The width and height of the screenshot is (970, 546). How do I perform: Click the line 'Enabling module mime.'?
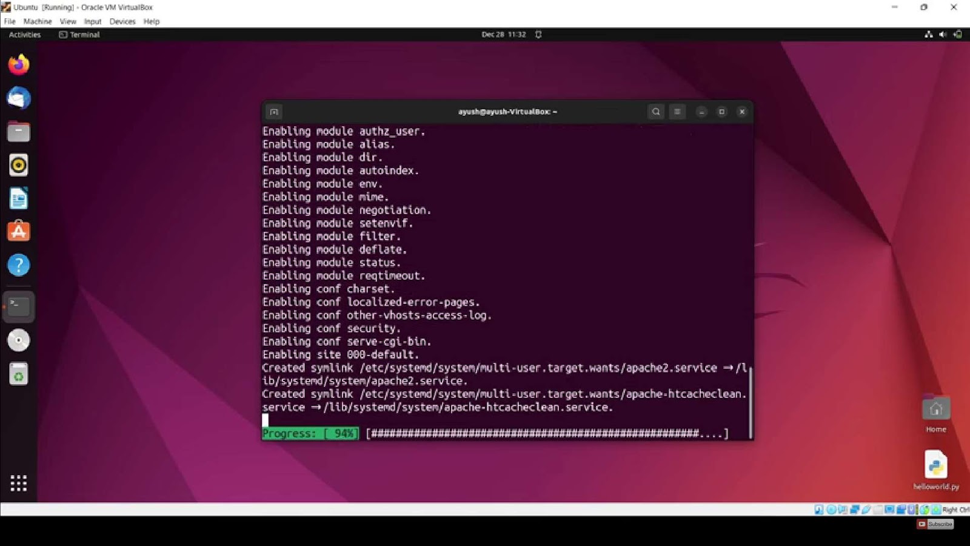[x=326, y=197]
